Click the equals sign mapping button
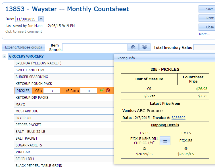 (x=165, y=141)
